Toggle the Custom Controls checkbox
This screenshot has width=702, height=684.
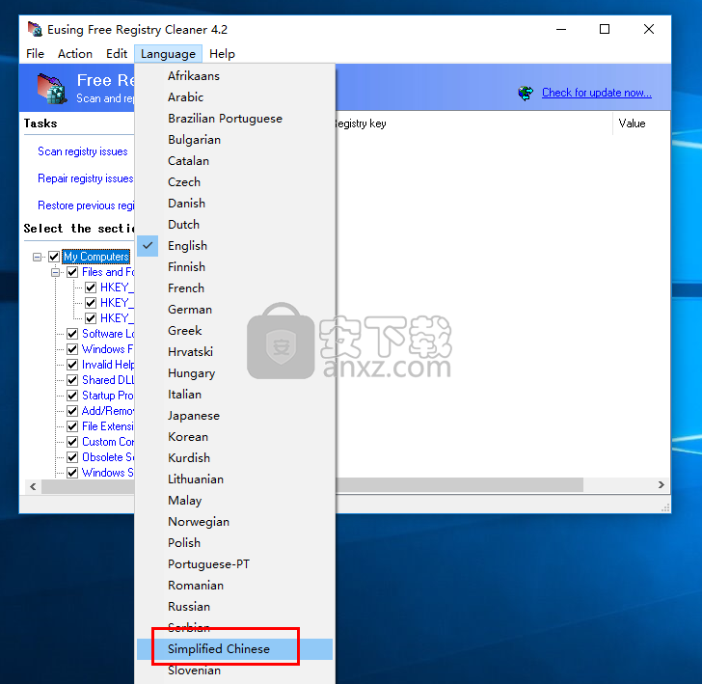(x=72, y=442)
